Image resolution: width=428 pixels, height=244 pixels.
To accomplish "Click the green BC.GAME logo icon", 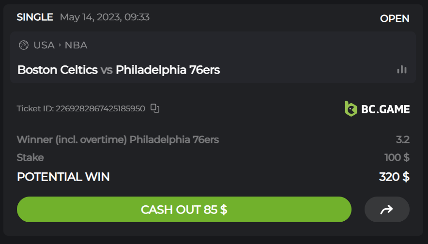I will coord(351,108).
